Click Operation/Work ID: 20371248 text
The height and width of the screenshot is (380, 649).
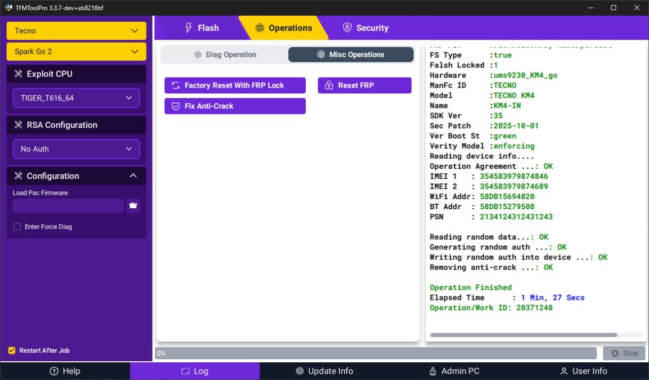click(x=491, y=308)
